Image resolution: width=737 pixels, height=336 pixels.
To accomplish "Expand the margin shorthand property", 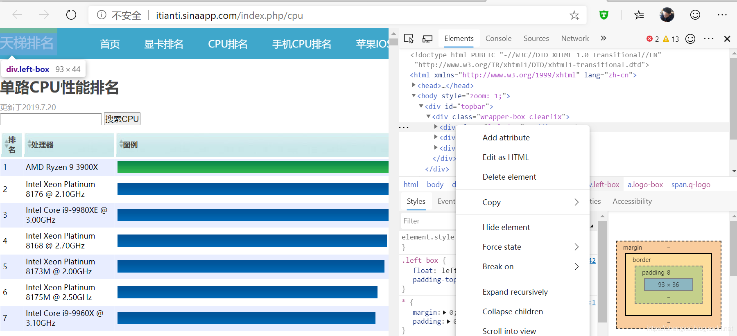I will pos(445,313).
